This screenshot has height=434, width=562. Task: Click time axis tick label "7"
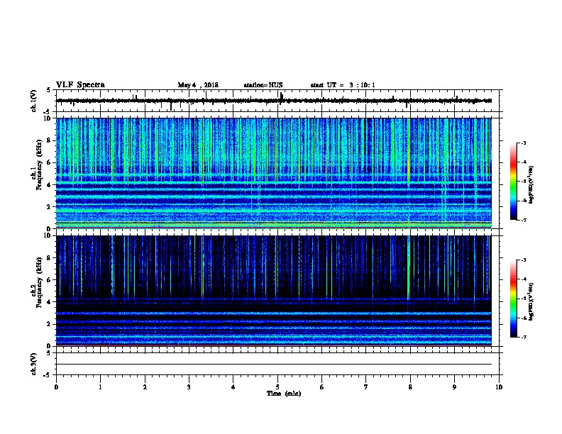tap(366, 387)
